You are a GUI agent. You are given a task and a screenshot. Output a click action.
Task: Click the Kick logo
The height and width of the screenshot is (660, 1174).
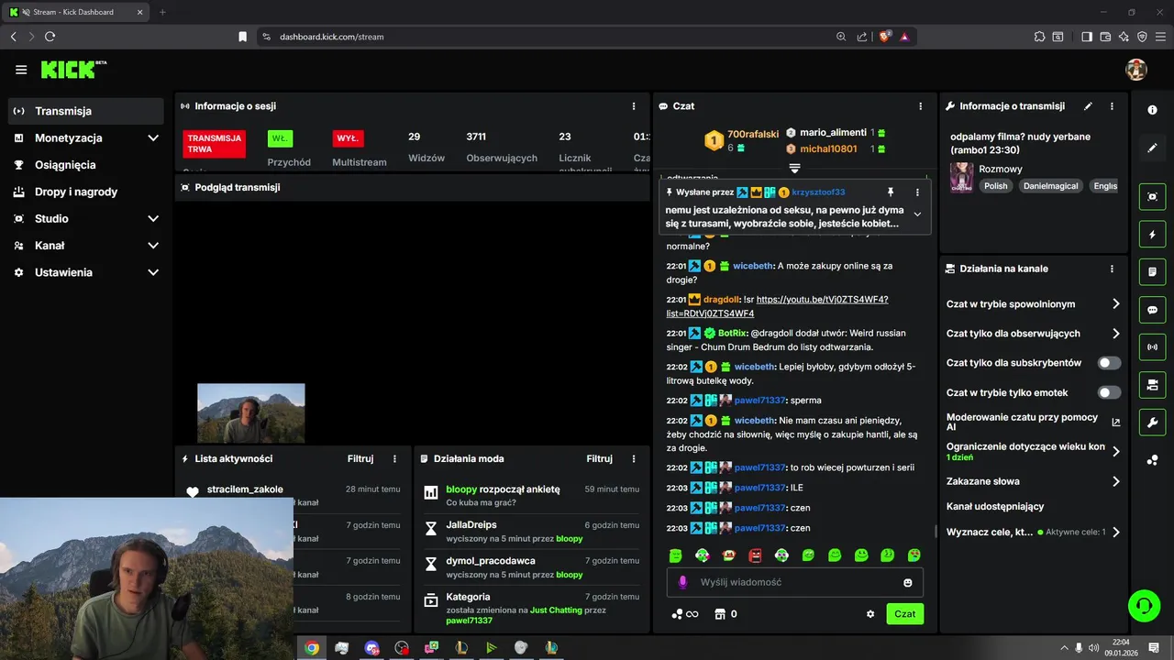(x=73, y=70)
